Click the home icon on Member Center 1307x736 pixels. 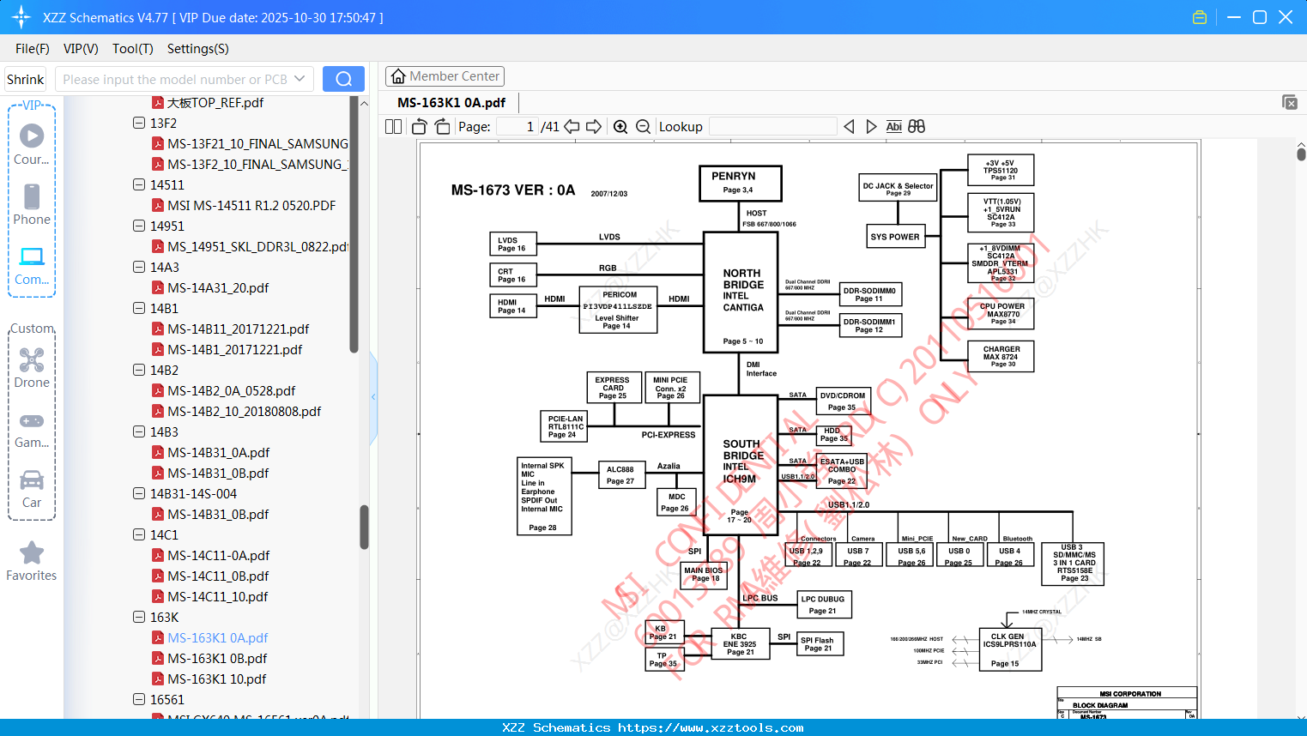click(x=398, y=76)
